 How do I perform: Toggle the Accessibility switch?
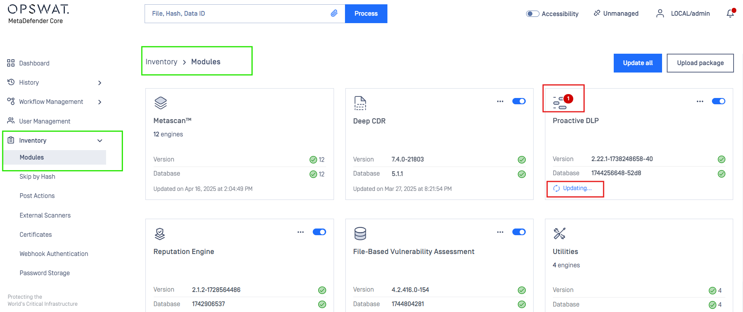pos(533,14)
